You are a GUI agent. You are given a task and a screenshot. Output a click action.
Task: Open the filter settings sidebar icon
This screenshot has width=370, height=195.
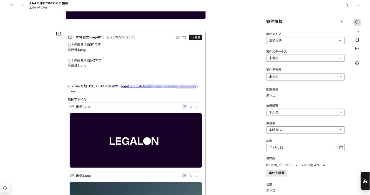357,31
